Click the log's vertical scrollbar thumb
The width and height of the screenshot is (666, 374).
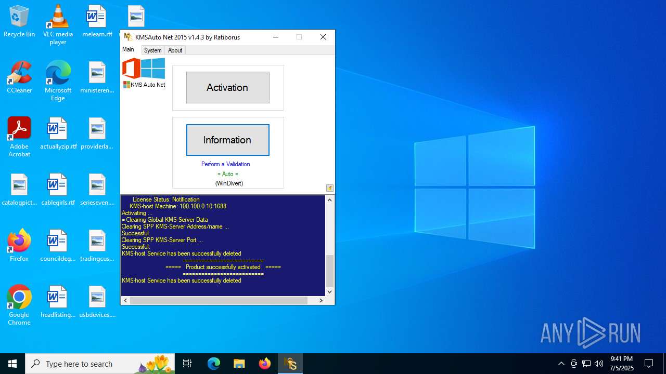coord(329,271)
